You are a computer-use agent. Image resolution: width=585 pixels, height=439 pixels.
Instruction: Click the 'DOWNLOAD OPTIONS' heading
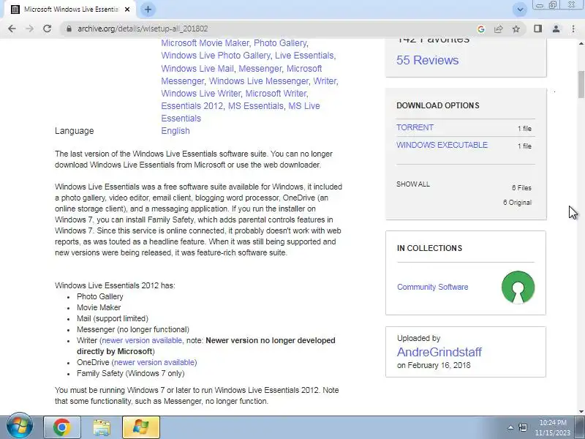pyautogui.click(x=437, y=105)
